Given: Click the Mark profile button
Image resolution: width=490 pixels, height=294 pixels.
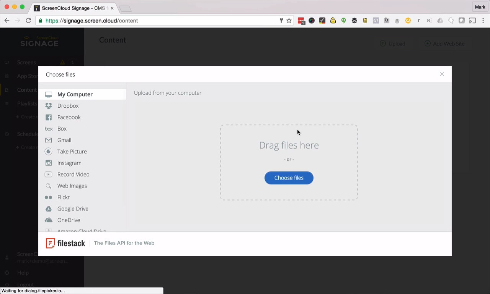Looking at the screenshot, I should coord(480,7).
